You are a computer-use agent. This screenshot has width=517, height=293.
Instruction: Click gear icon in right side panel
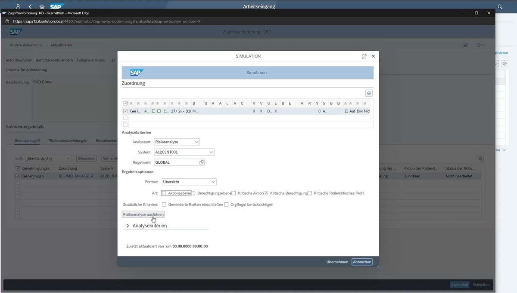click(x=505, y=64)
